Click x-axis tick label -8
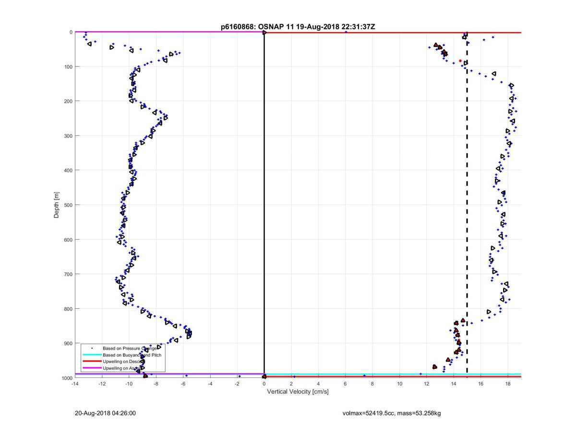This screenshot has width=576, height=425. click(156, 384)
